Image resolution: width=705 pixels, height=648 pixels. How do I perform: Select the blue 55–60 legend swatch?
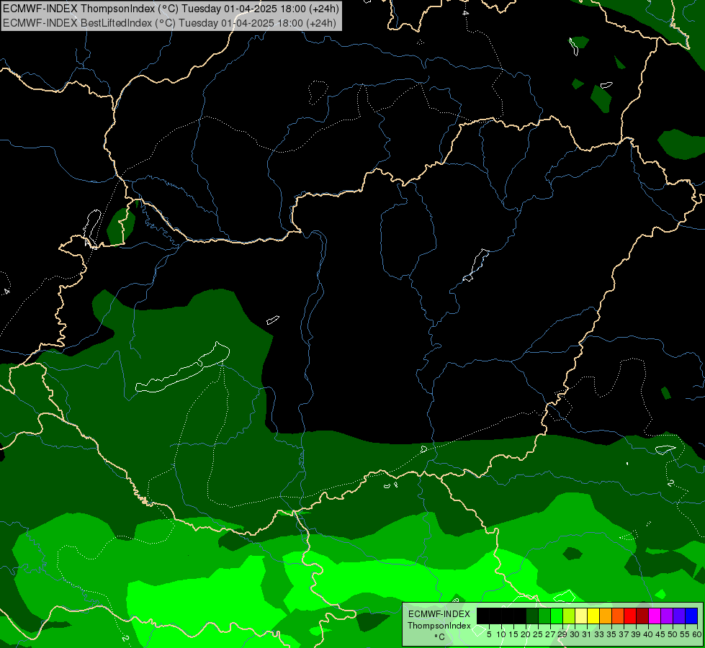coord(691,616)
